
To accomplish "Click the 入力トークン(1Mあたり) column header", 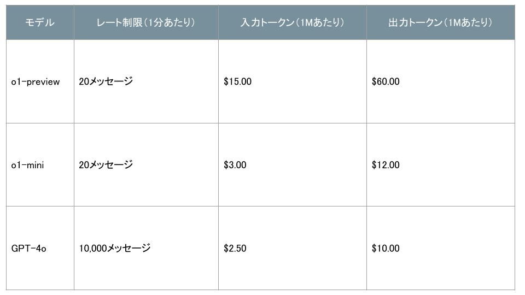I will (x=292, y=22).
